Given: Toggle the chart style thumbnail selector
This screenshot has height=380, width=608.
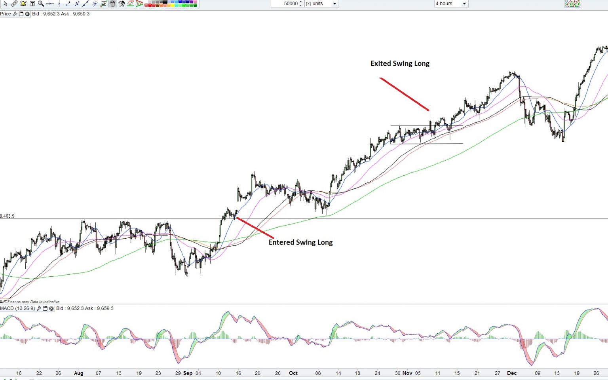Looking at the screenshot, I should [x=572, y=4].
